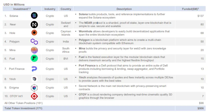Click the purple Polygon logo
The image size is (210, 112).
pyautogui.click(x=34, y=42)
